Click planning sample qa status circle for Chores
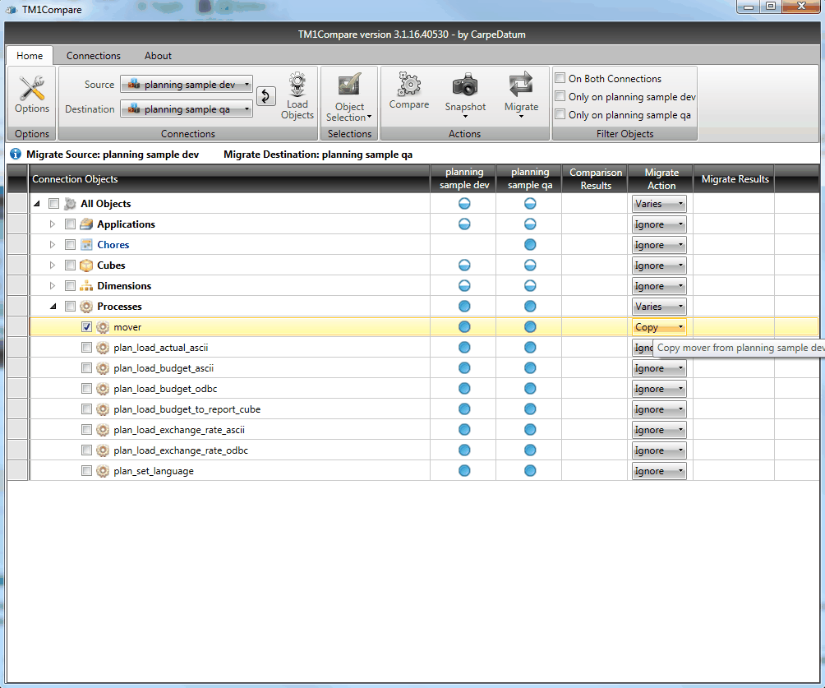This screenshot has width=825, height=688. click(x=530, y=245)
